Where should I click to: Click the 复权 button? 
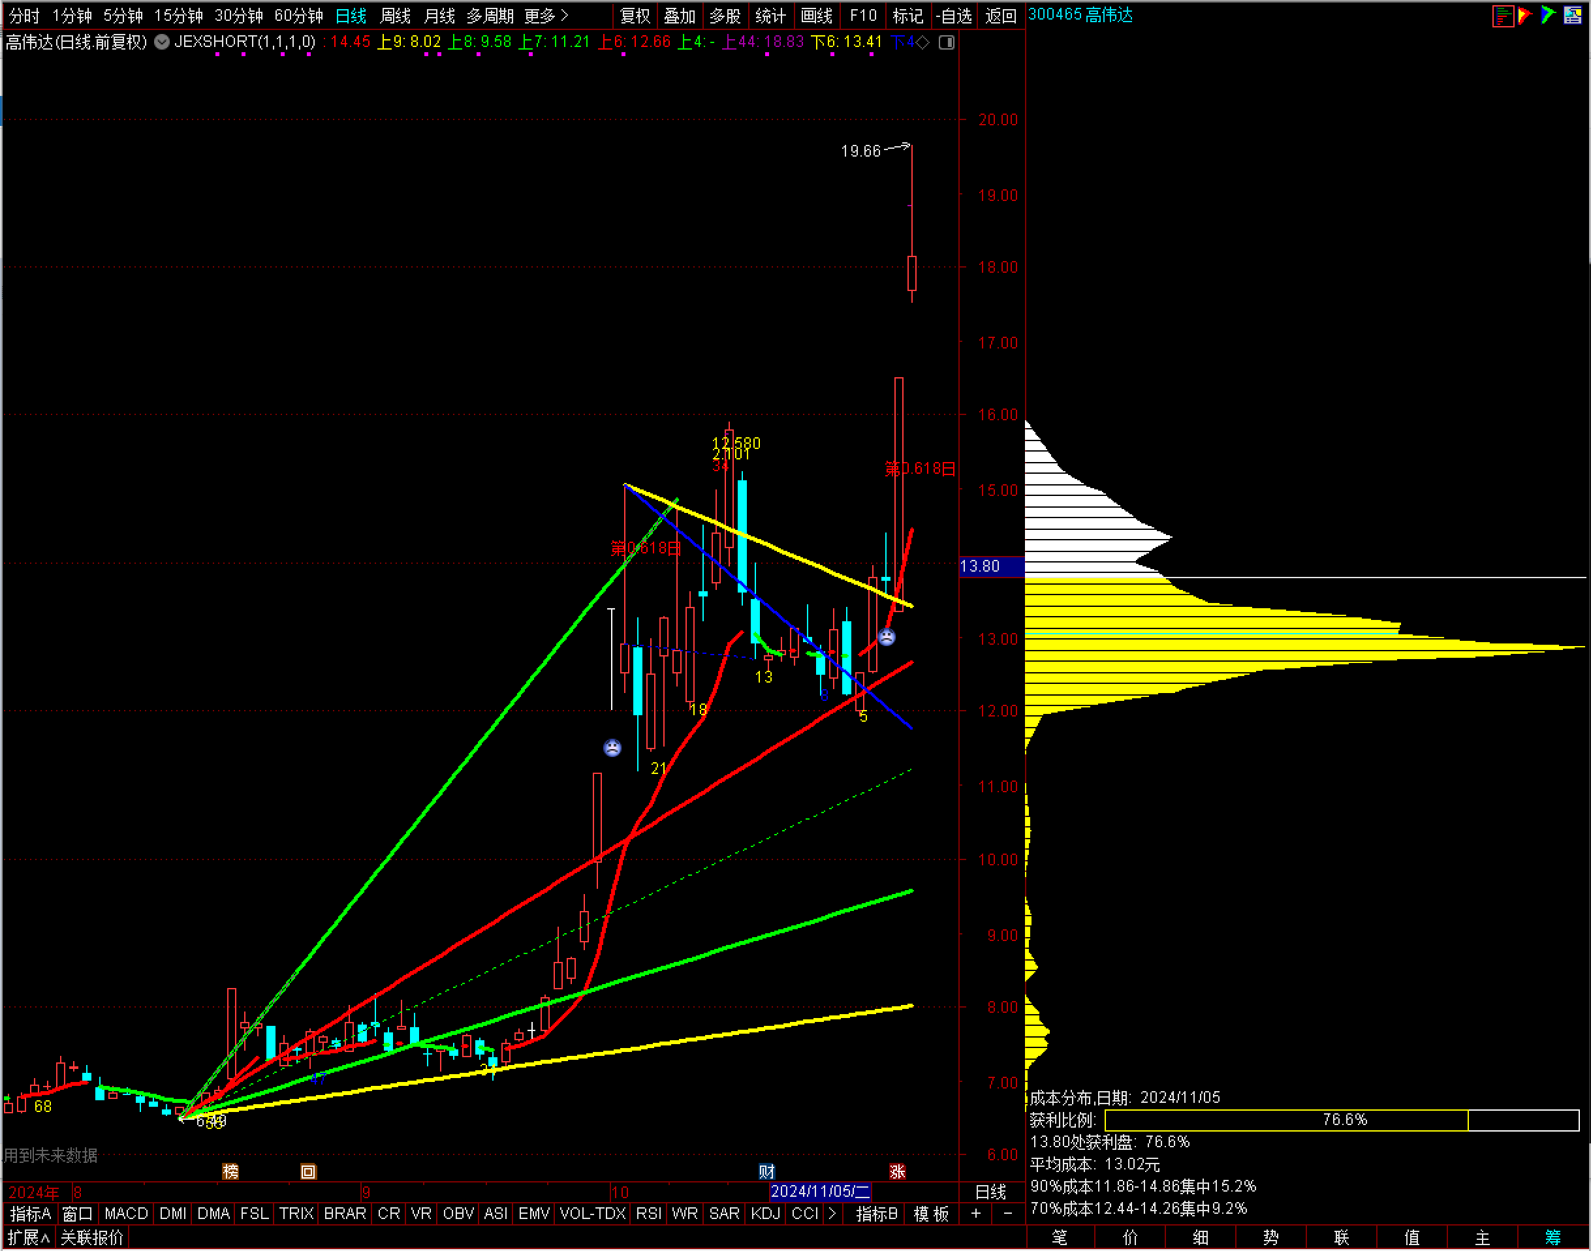pyautogui.click(x=635, y=16)
